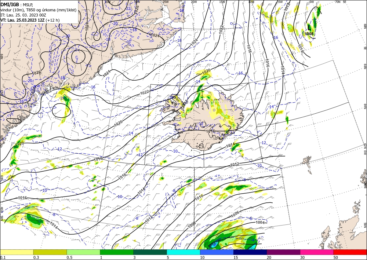Click the legend tick label 50
367x260 pixels.
[x=336, y=257]
